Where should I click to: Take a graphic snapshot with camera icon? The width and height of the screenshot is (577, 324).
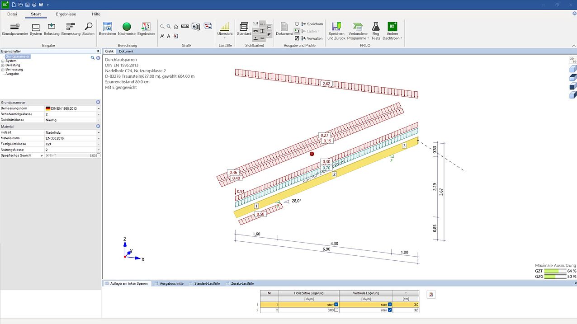click(196, 26)
